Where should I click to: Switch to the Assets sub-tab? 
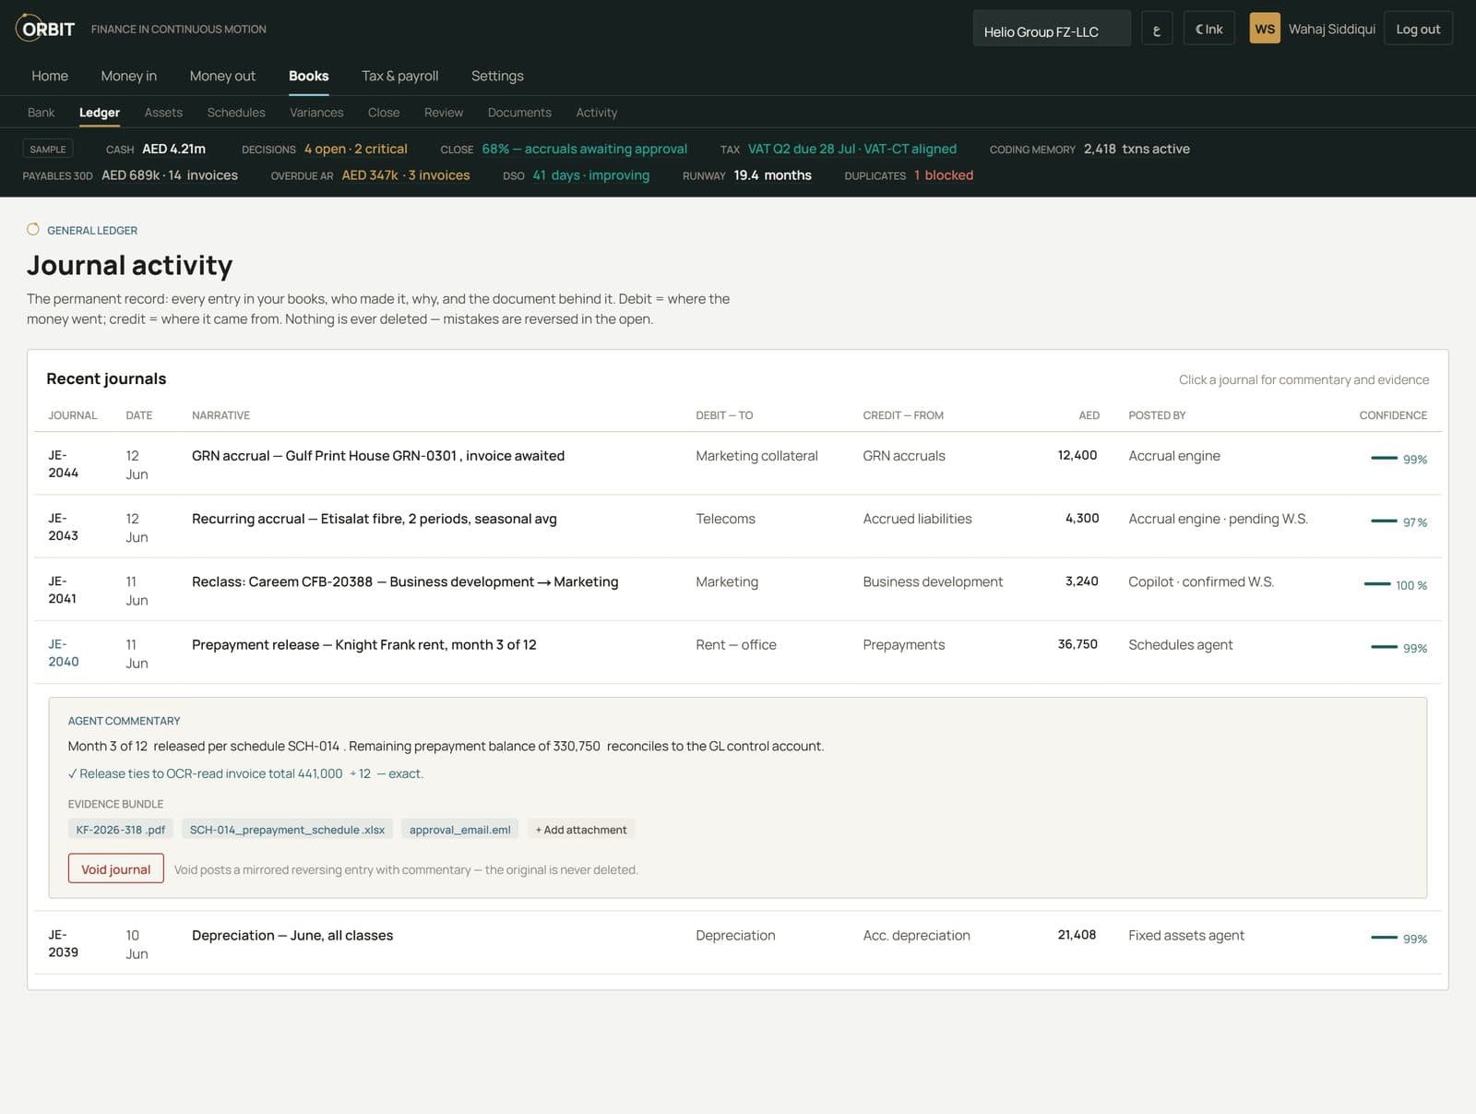click(x=163, y=113)
